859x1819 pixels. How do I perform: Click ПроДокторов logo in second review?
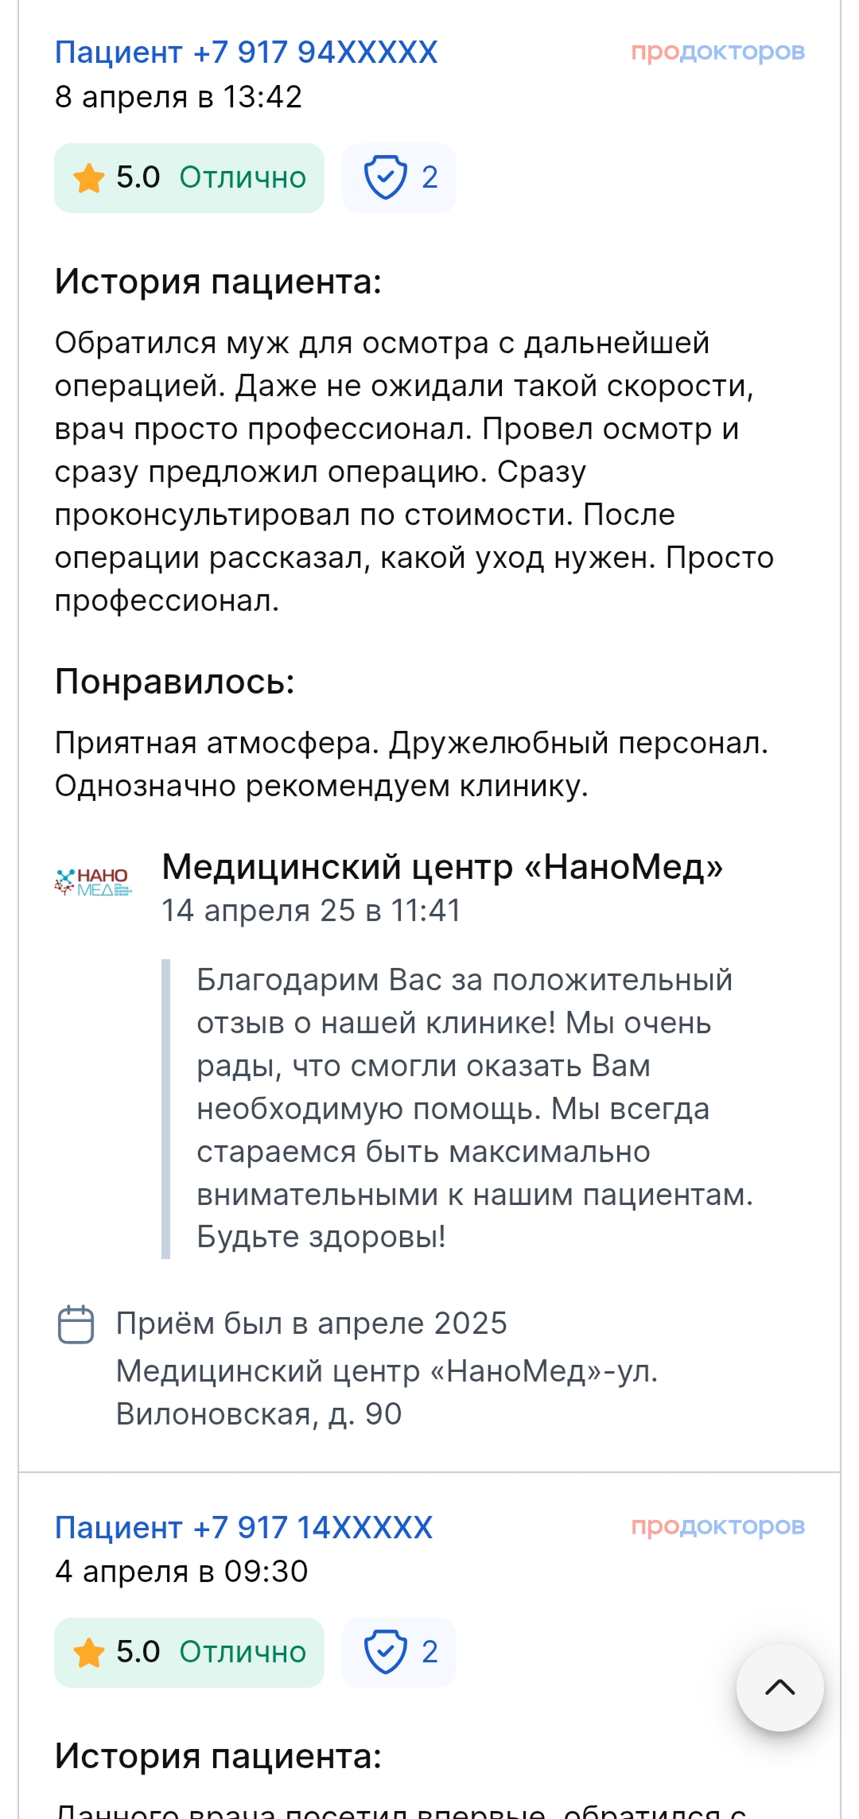pyautogui.click(x=717, y=1526)
